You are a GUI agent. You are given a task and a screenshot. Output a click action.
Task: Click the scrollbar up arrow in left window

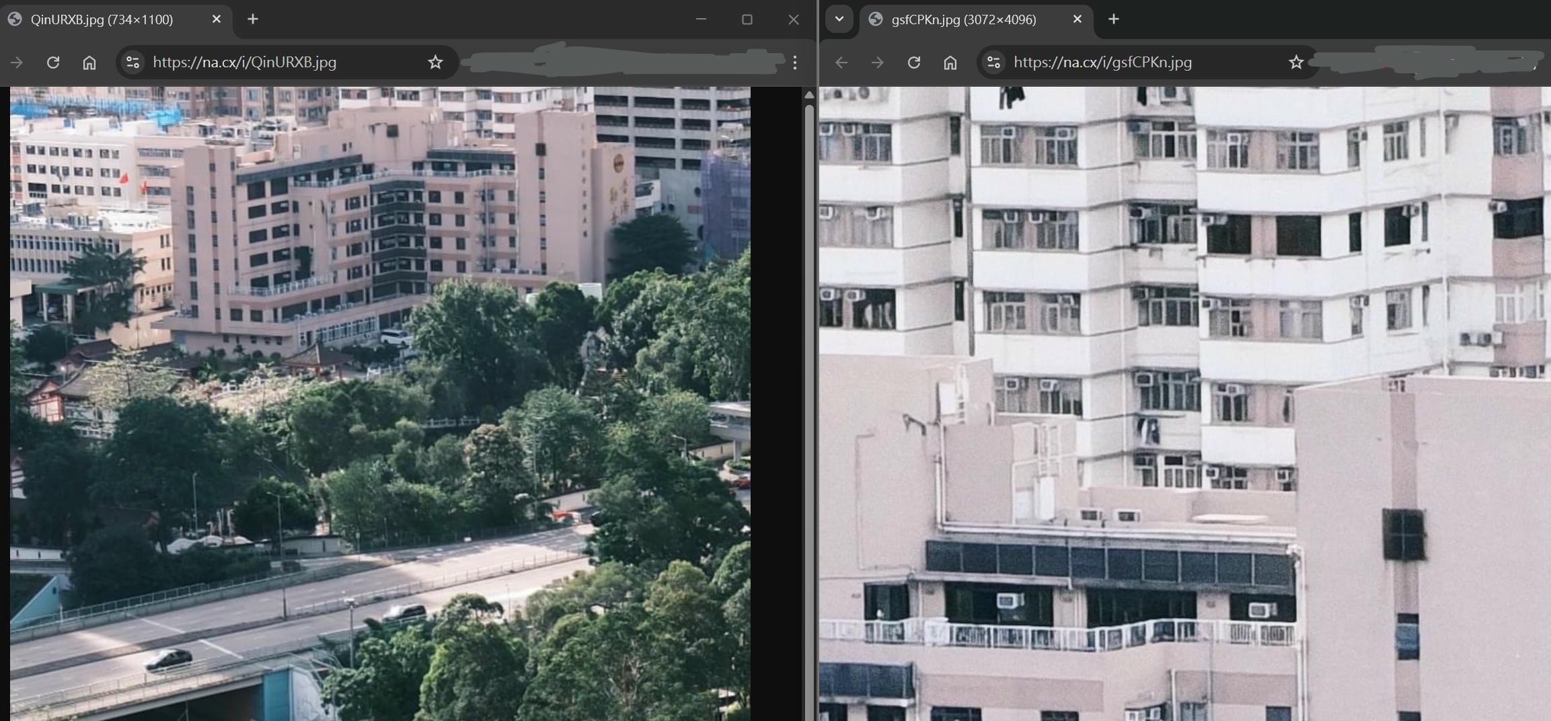click(x=809, y=95)
